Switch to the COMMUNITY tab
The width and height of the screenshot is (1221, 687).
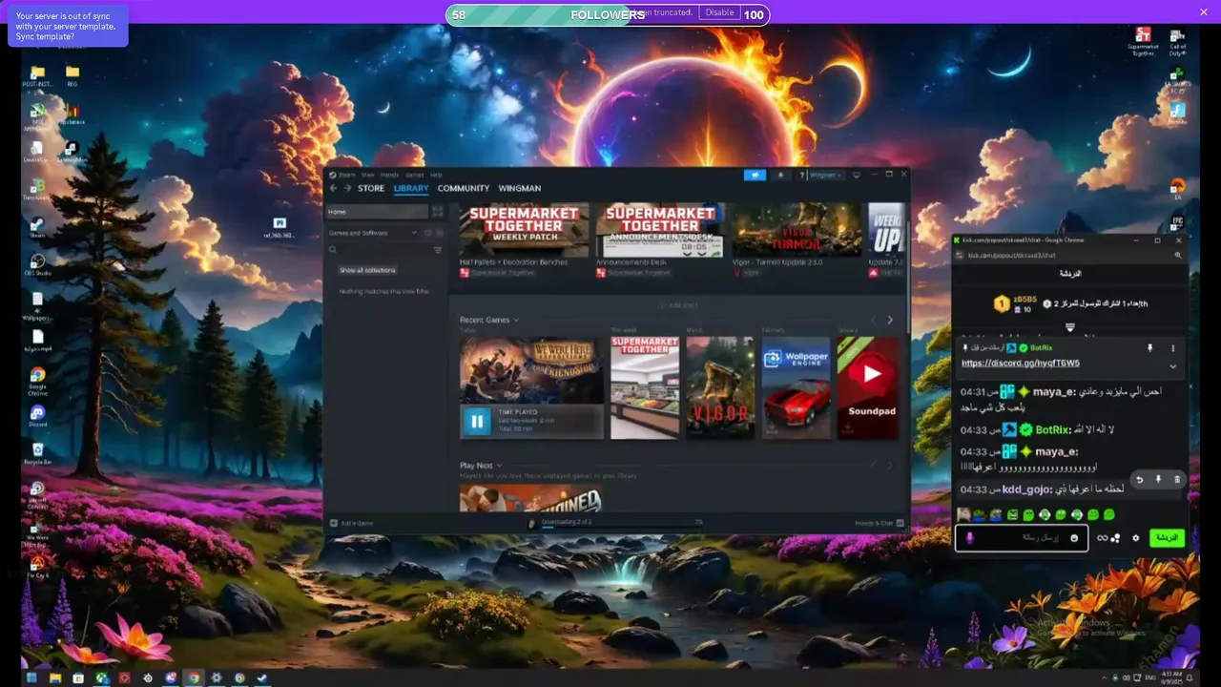464,188
